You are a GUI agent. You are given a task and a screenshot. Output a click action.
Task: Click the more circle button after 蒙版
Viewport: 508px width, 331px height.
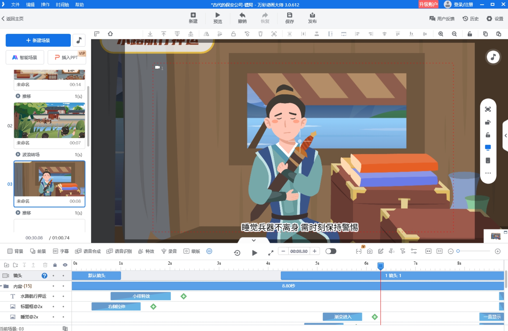click(209, 251)
